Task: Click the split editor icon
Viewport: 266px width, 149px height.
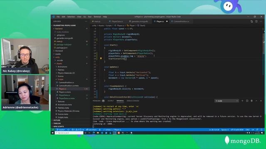Action: click(x=256, y=22)
